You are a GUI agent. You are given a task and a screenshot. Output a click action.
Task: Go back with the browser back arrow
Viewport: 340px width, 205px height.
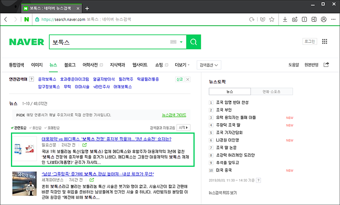click(6, 19)
